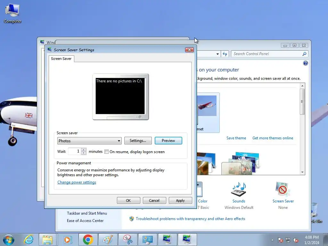The height and width of the screenshot is (246, 328).
Task: Open the Photos screen saver dropdown
Action: pyautogui.click(x=89, y=141)
